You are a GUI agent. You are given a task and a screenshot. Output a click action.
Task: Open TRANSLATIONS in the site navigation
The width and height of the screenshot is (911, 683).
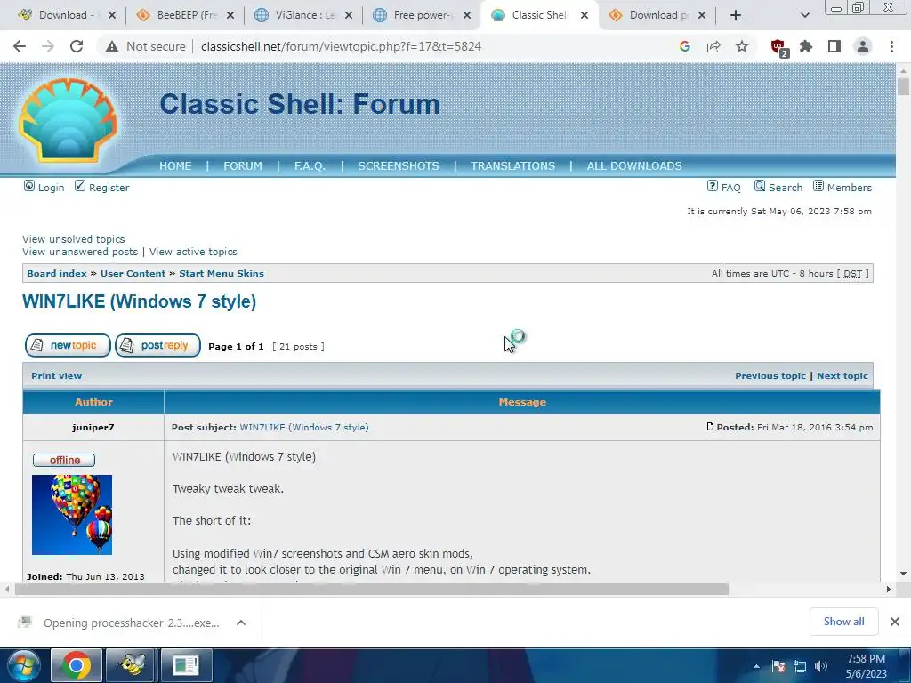pos(513,166)
